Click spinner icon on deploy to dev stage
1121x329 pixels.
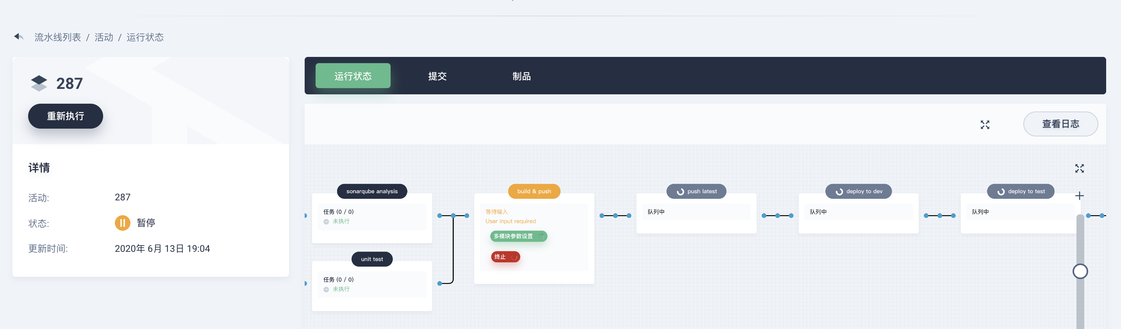click(x=839, y=191)
